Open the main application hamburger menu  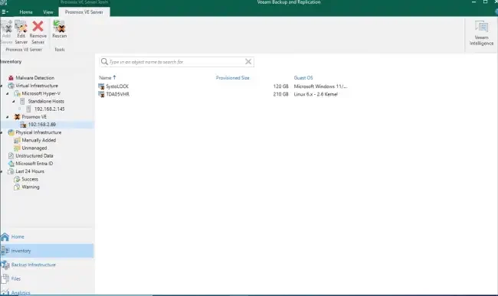click(5, 12)
